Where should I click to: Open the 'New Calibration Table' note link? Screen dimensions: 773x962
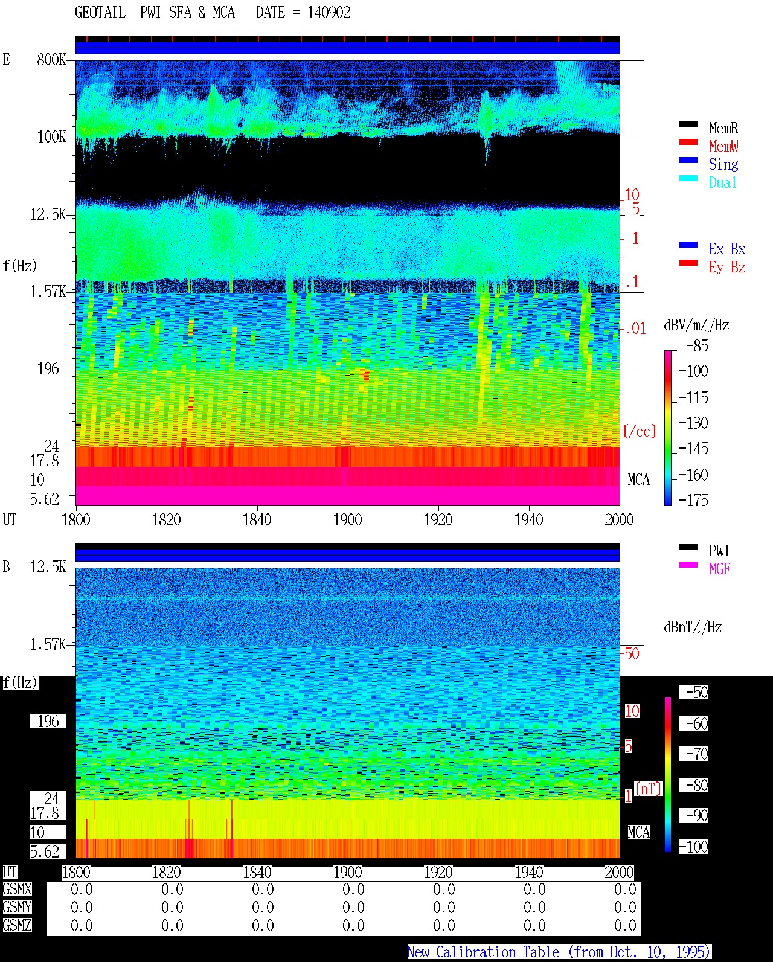tap(559, 952)
